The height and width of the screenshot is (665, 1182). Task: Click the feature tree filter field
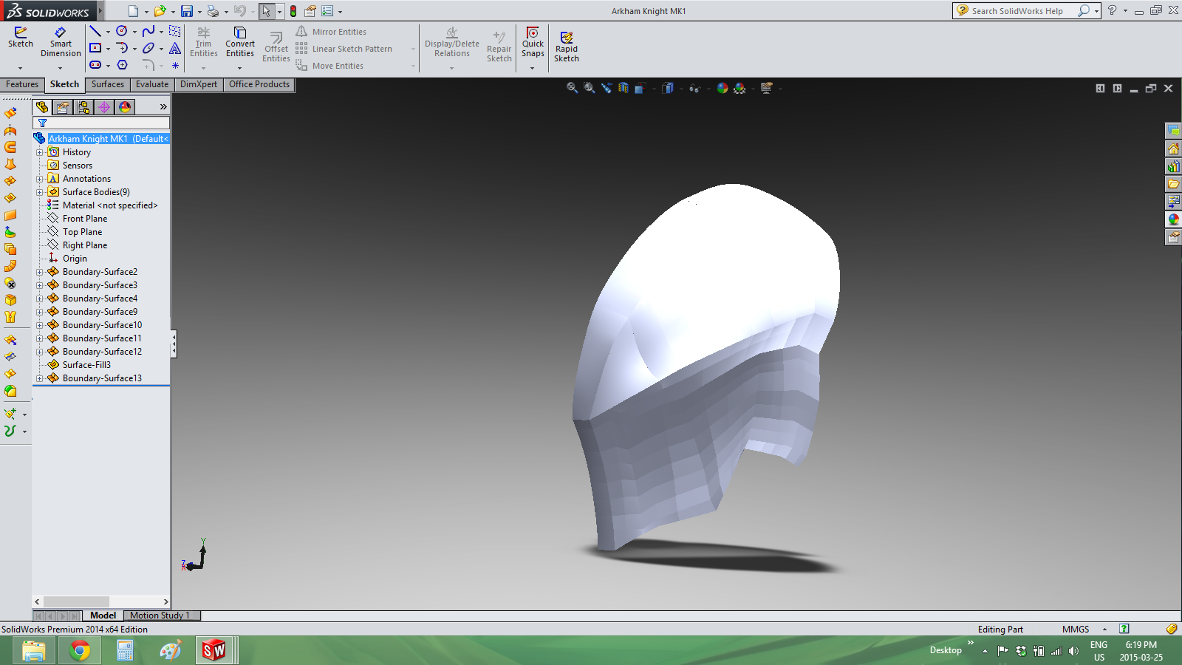click(101, 123)
